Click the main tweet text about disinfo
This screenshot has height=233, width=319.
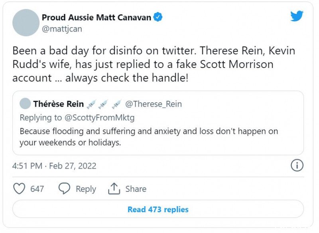click(154, 64)
